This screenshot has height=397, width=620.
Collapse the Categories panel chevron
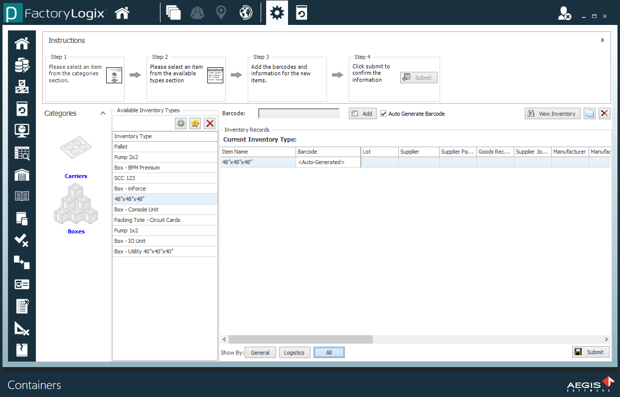click(103, 113)
